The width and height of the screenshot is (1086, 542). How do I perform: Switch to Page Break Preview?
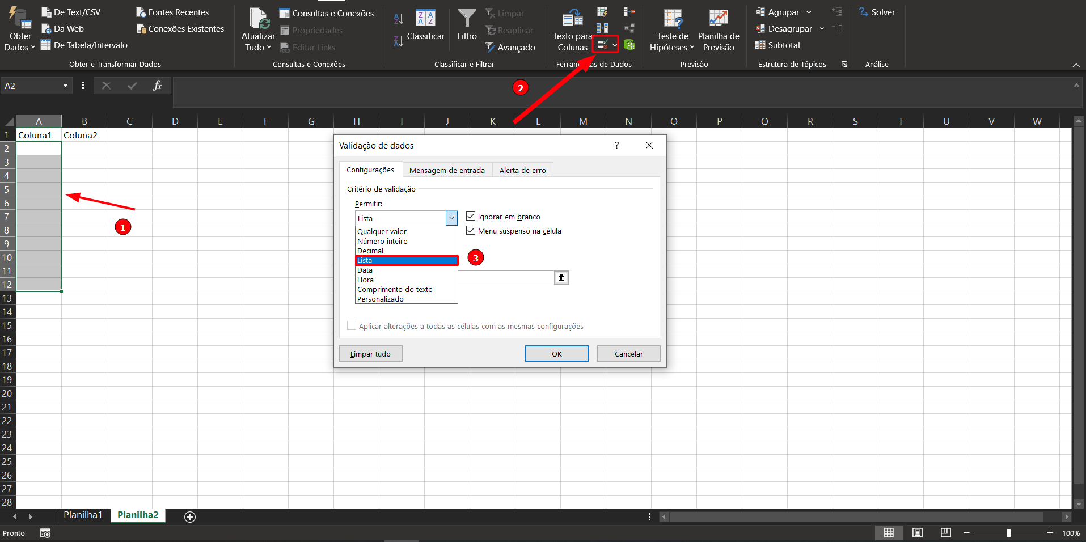point(945,533)
